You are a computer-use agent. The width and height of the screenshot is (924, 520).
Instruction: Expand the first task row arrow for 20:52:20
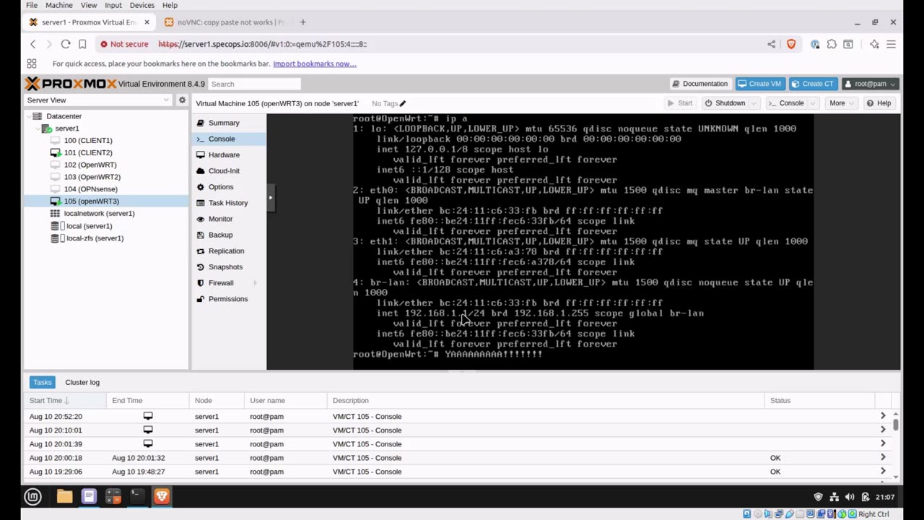(x=883, y=417)
